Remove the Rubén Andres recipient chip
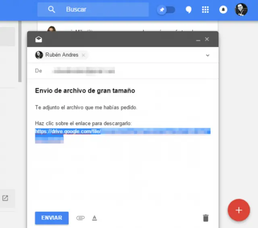The image size is (258, 228). [83, 55]
